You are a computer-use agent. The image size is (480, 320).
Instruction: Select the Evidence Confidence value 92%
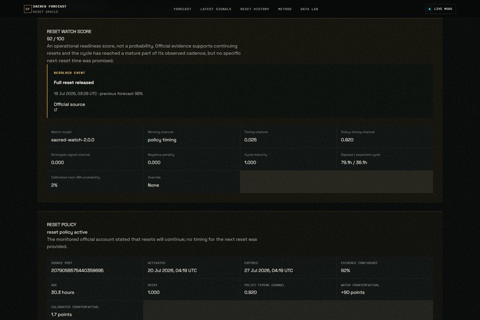[x=345, y=271]
